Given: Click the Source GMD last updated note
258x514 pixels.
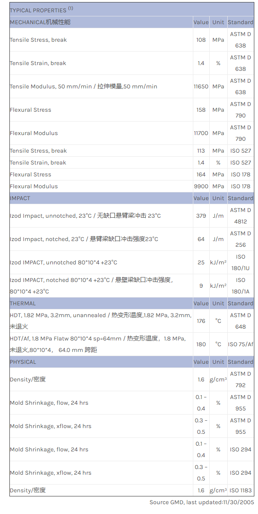Looking at the screenshot, I should (201, 502).
